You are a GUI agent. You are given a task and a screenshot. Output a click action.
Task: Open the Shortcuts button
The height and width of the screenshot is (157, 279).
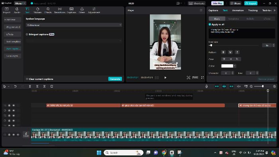point(196,3)
